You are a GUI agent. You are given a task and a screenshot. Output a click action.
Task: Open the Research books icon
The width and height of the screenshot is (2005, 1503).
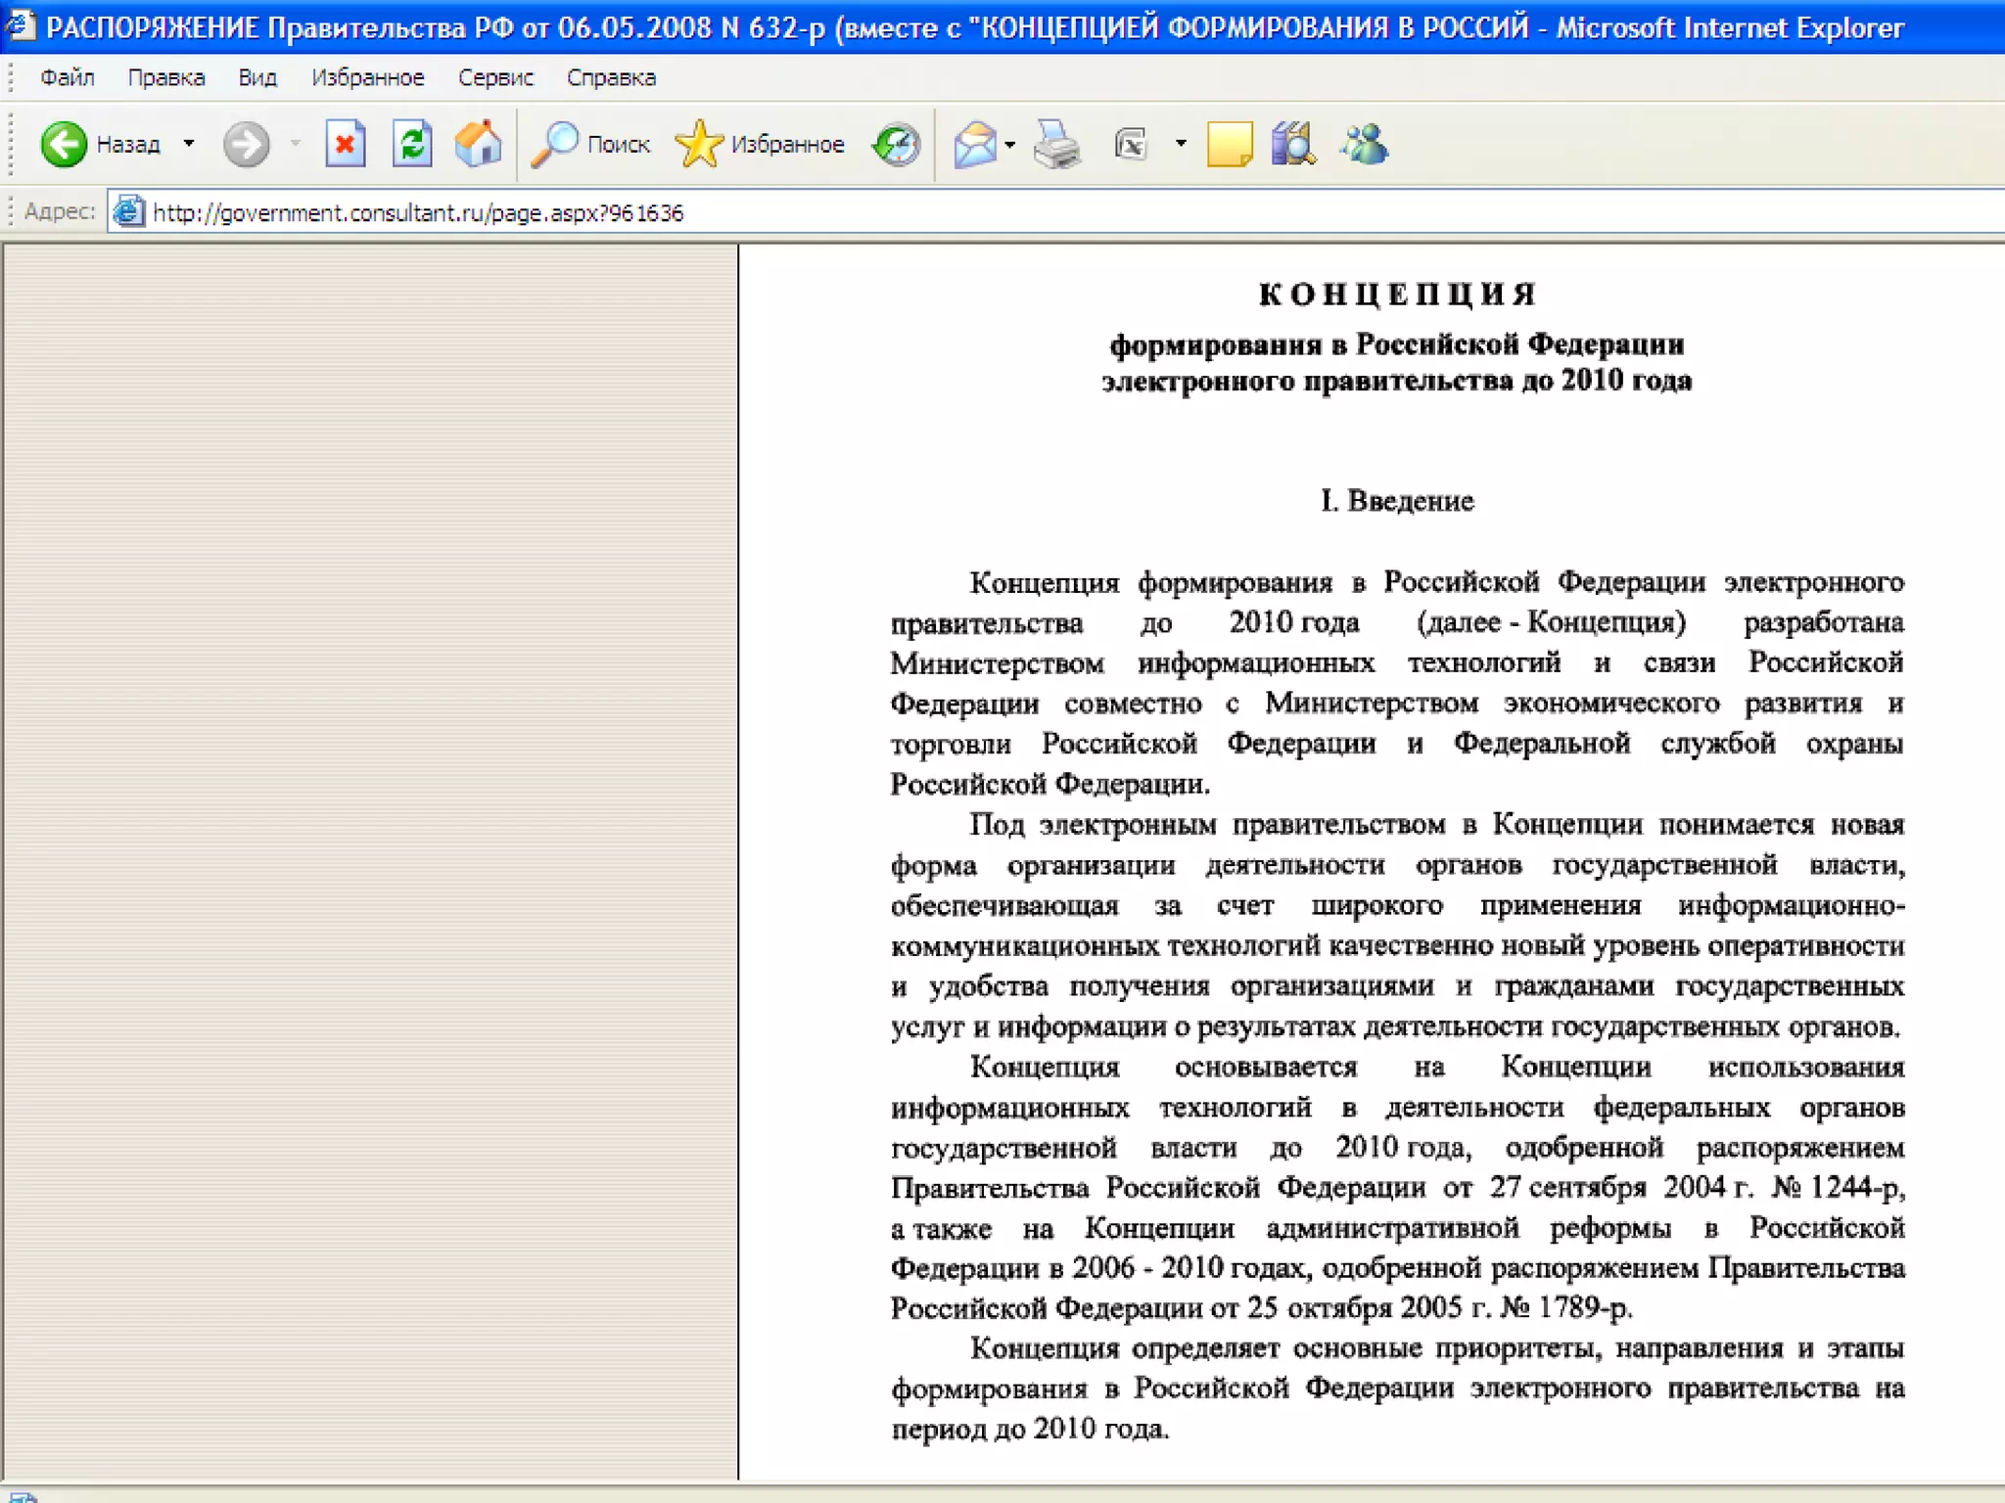point(1293,145)
